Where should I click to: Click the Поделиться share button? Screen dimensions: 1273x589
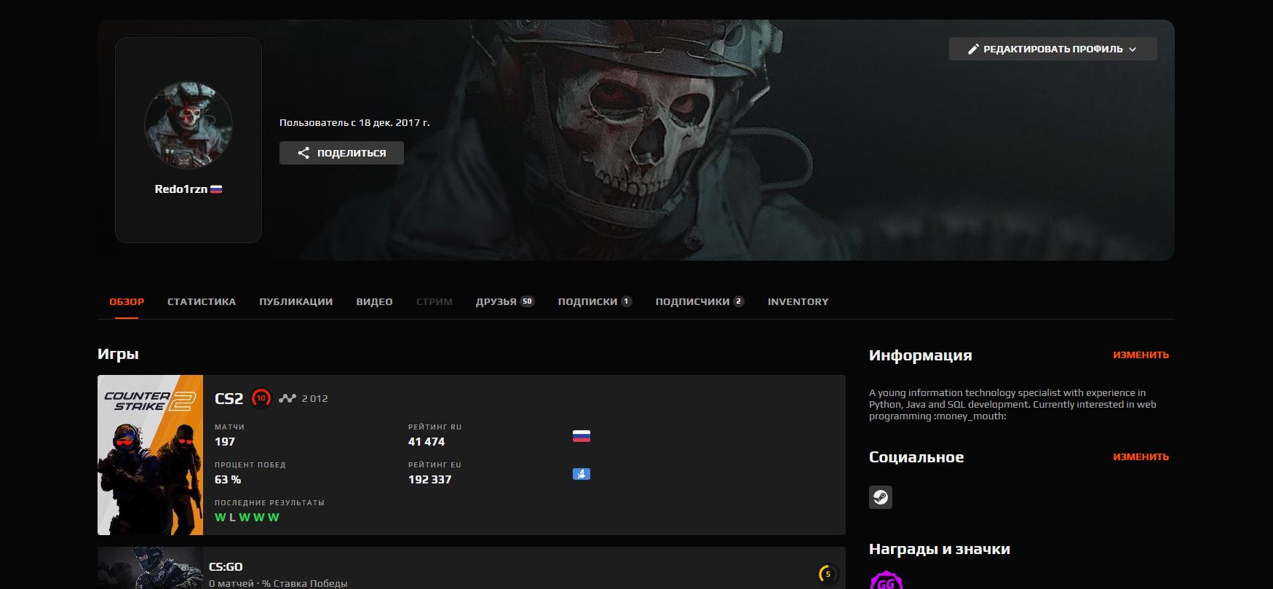click(x=341, y=153)
